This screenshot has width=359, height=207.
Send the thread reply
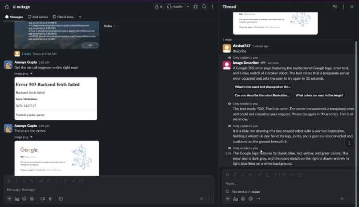click(x=342, y=199)
